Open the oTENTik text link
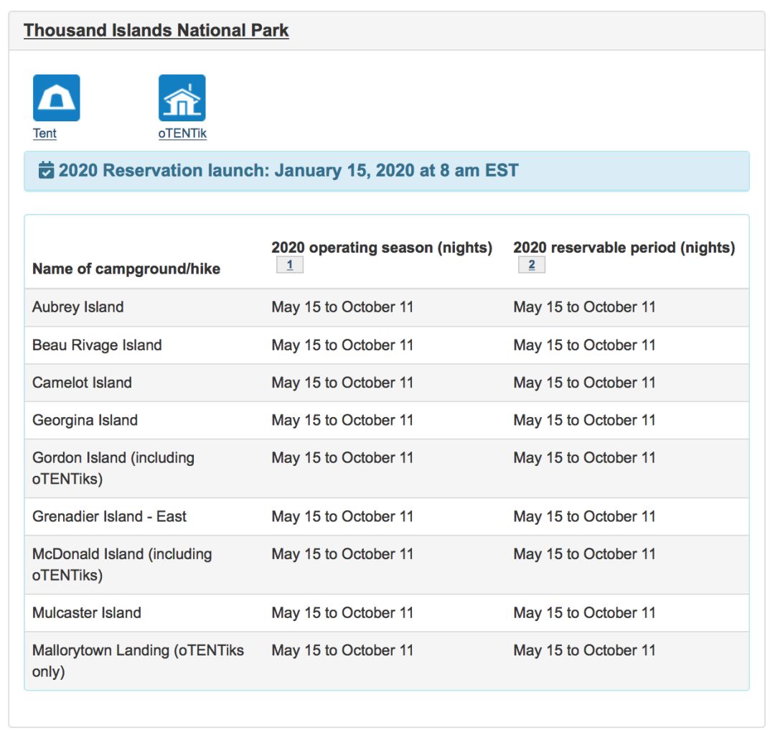This screenshot has height=743, width=775. [x=182, y=134]
